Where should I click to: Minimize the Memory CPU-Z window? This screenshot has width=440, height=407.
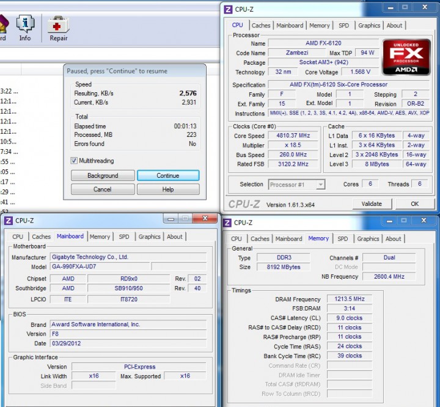coord(389,221)
